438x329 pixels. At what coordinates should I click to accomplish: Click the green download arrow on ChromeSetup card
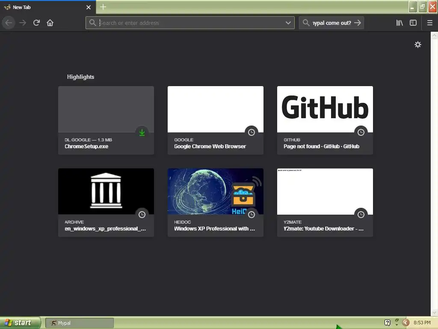click(x=142, y=132)
